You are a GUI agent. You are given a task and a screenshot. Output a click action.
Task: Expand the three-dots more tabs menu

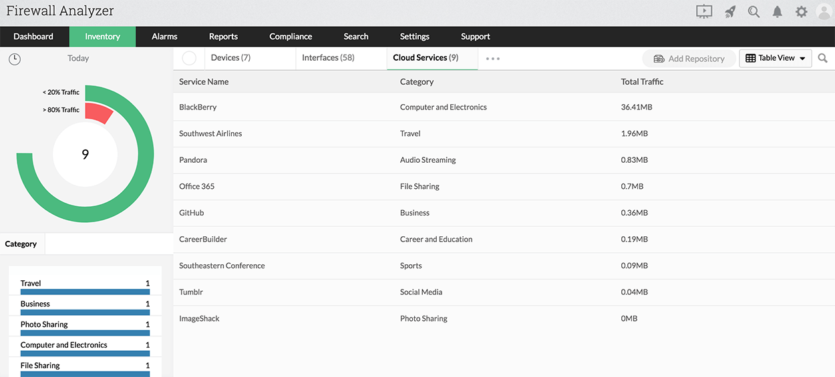click(493, 59)
